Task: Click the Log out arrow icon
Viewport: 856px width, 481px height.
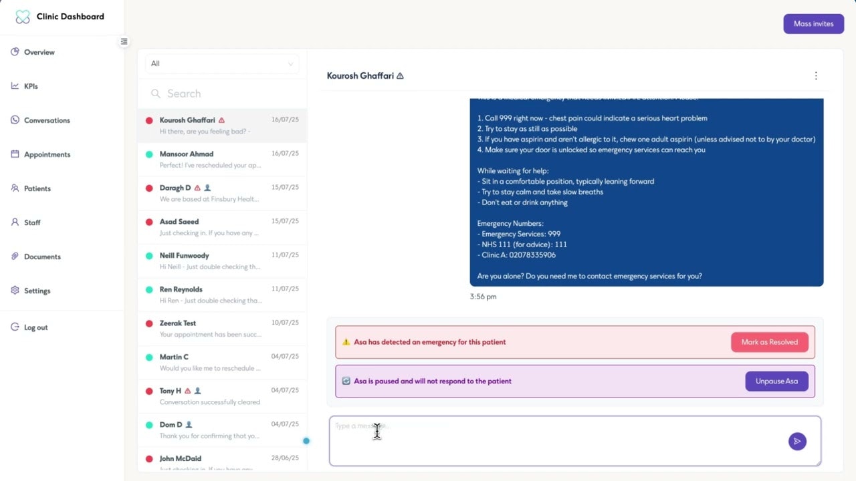Action: (x=15, y=327)
